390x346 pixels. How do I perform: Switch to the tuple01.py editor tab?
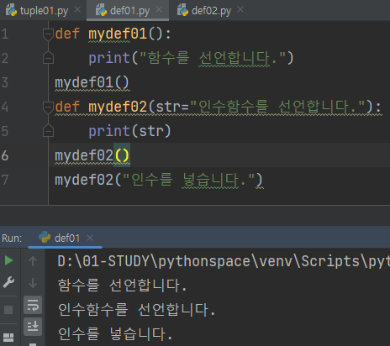(x=44, y=11)
